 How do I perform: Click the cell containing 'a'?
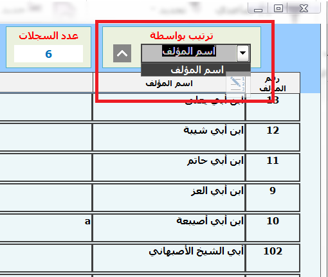pyautogui.click(x=46, y=228)
